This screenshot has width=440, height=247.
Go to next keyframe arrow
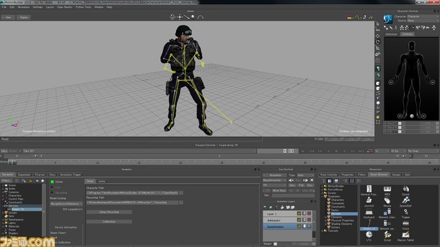pyautogui.click(x=305, y=180)
